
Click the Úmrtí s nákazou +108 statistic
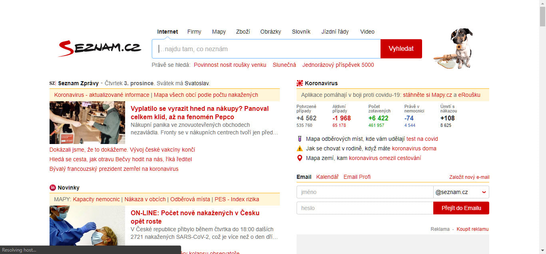pyautogui.click(x=449, y=116)
